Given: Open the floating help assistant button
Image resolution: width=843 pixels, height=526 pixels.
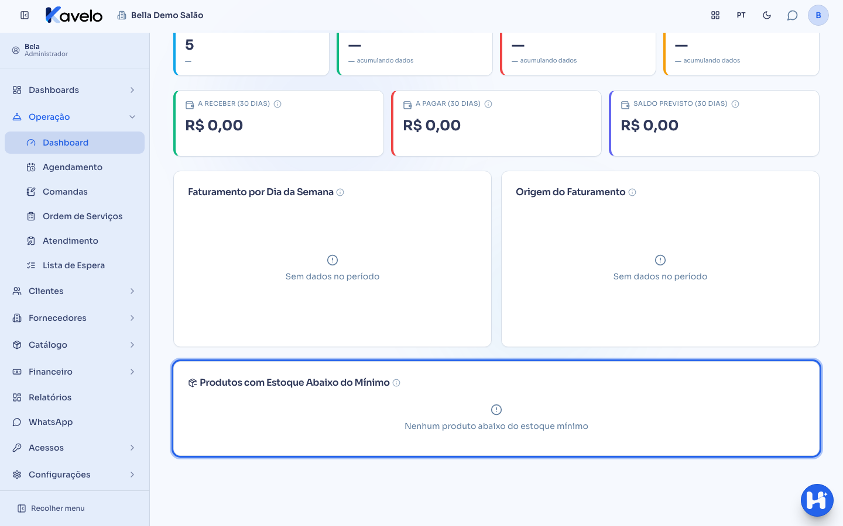Looking at the screenshot, I should tap(817, 500).
